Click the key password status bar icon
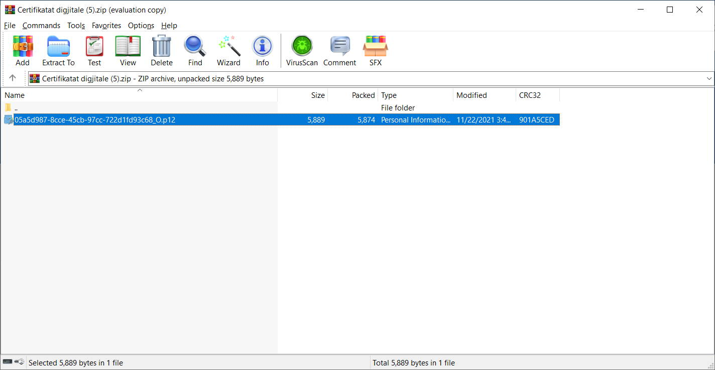 click(x=19, y=362)
